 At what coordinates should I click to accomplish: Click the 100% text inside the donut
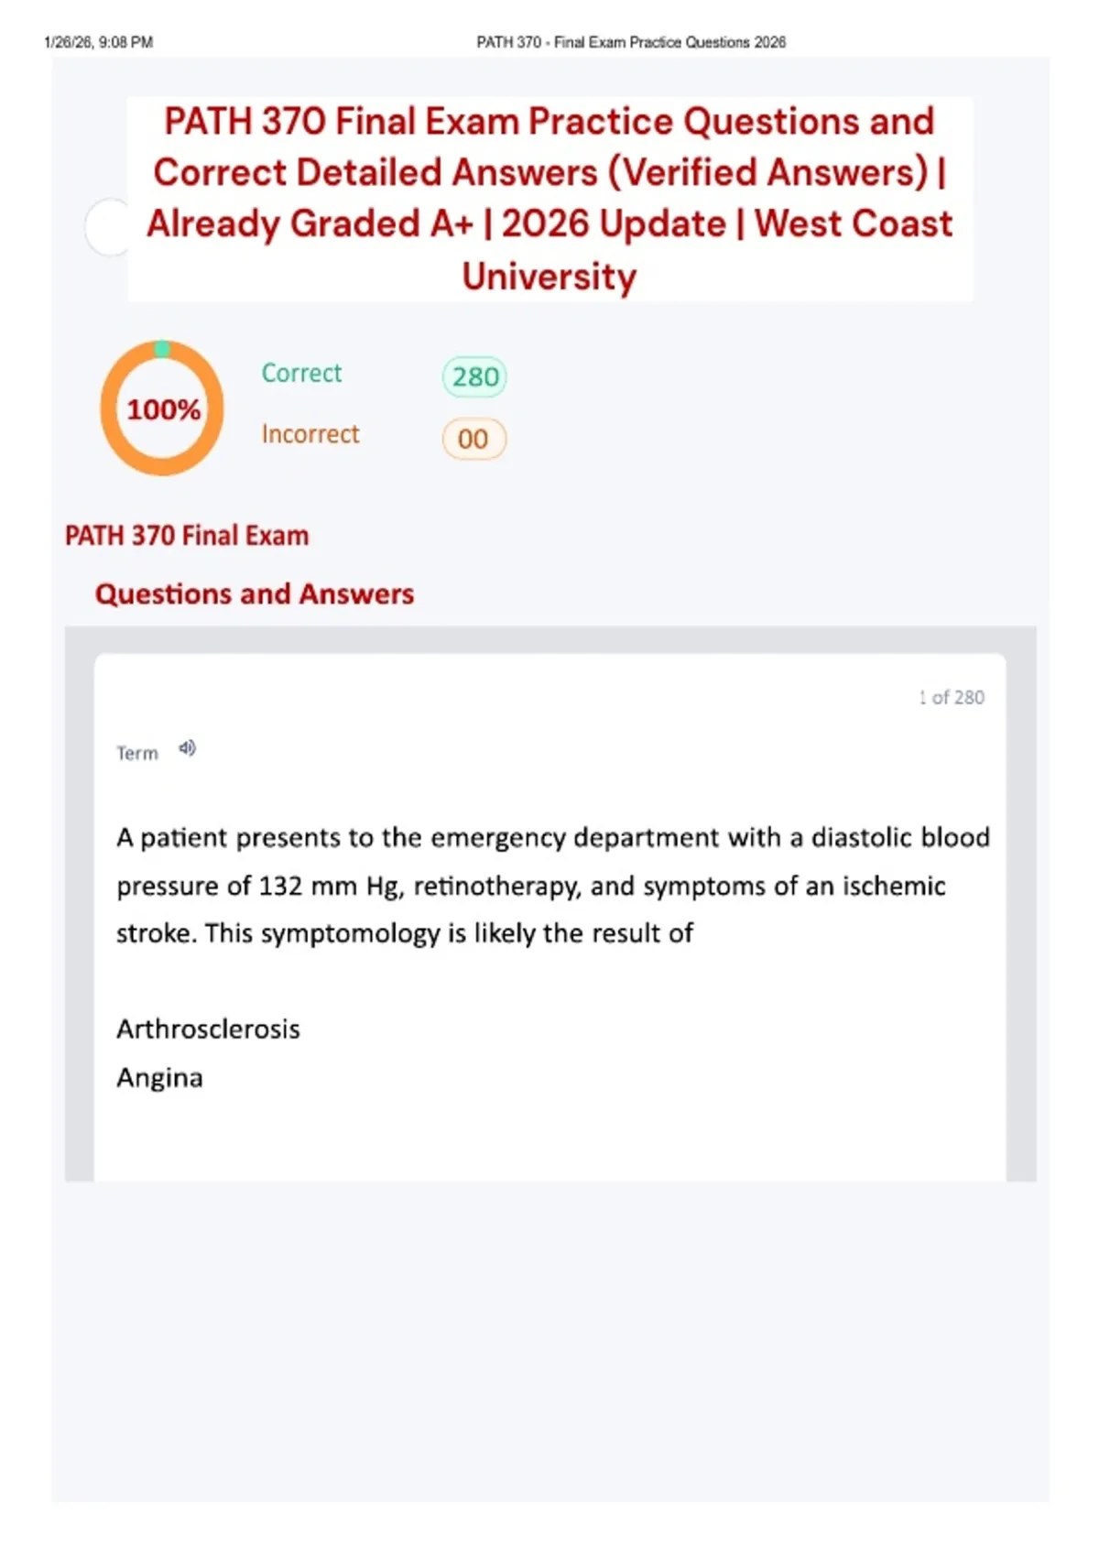[163, 409]
